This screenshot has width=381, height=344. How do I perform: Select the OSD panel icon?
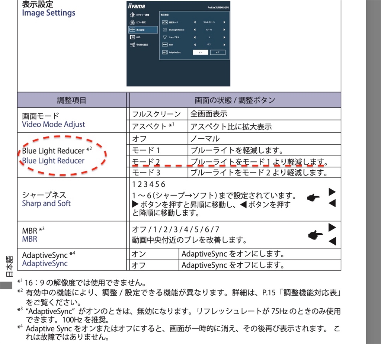pos(133,37)
